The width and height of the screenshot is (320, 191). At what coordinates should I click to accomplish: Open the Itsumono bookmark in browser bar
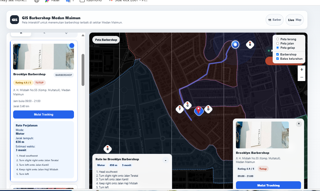[90, 1]
